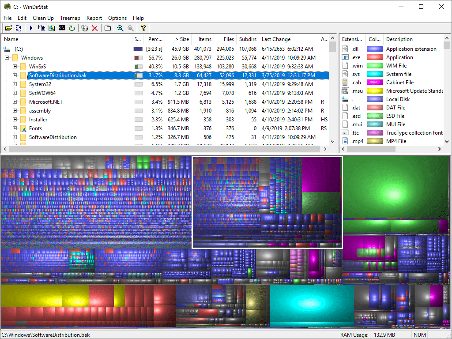Click the yellow Help question mark icon

point(143,28)
